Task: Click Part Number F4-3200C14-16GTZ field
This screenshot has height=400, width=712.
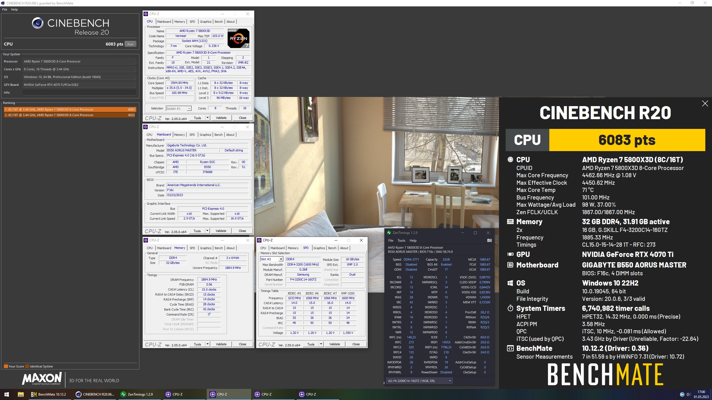Action: (x=303, y=279)
